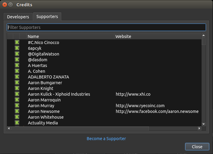Click Kickstarter icon next to 6apcyk
Image resolution: width=213 pixels, height=154 pixels.
17,48
